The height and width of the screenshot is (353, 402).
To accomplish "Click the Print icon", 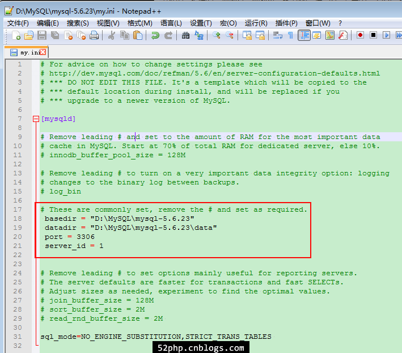I will 94,35.
